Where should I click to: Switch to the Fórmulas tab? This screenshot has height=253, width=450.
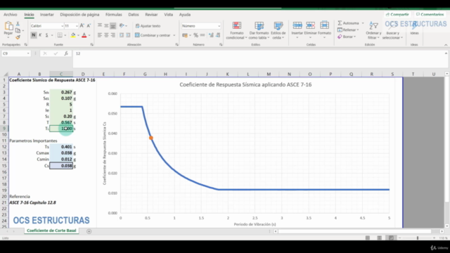click(x=114, y=14)
